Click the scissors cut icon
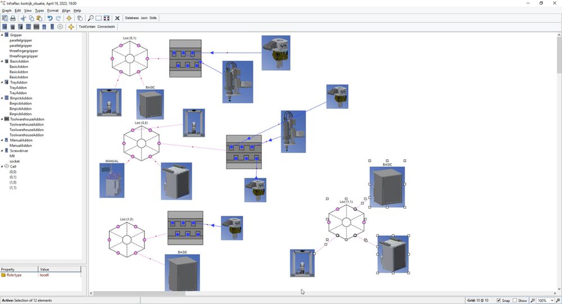 [x=23, y=18]
